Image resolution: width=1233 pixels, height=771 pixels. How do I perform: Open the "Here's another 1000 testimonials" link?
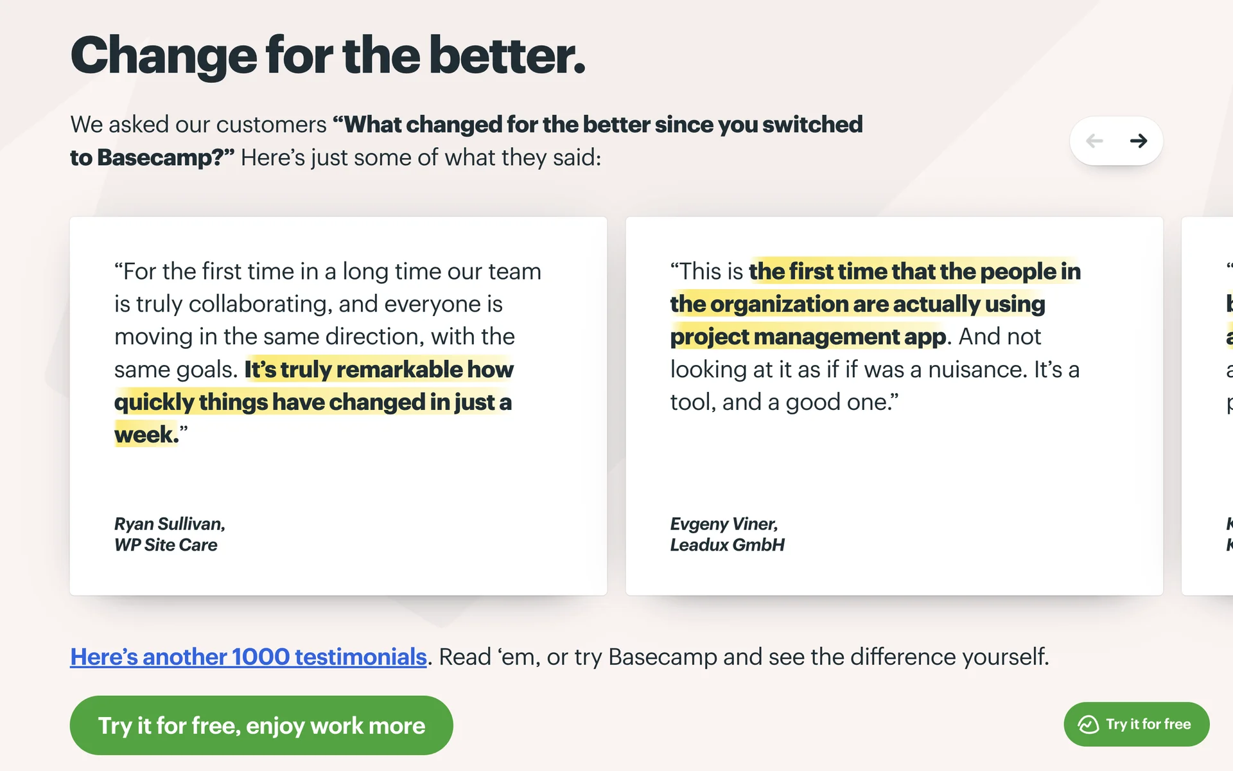249,657
